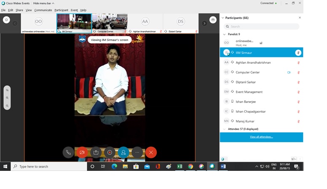Select Diptanil Sarkar thumbnail tile
The width and height of the screenshot is (327, 189).
(181, 23)
